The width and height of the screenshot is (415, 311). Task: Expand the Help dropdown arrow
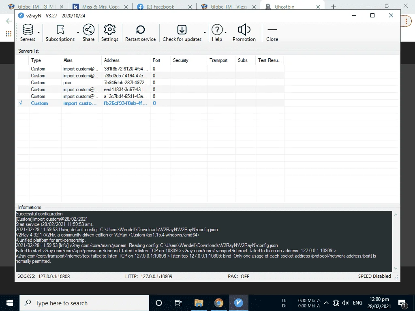point(225,32)
